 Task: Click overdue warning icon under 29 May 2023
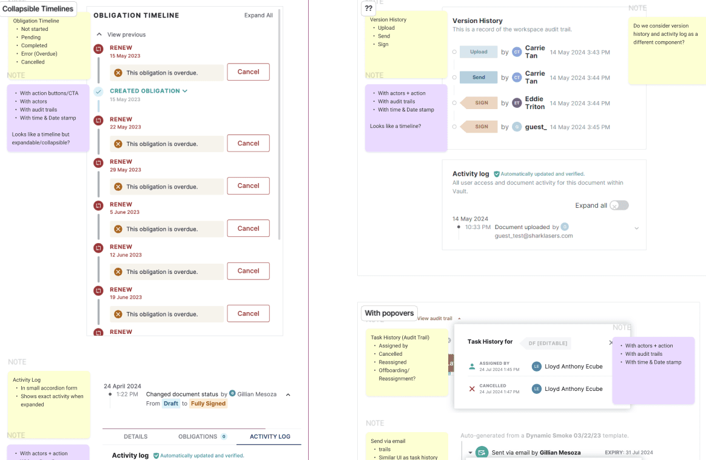[x=118, y=186]
